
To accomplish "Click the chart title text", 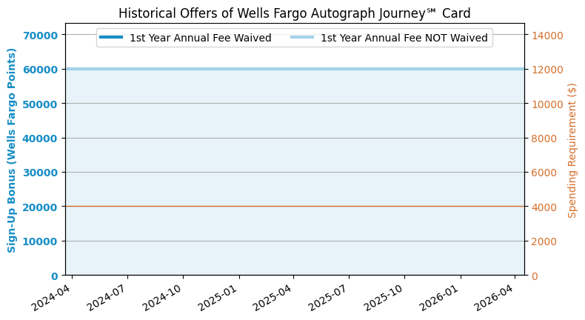I will [294, 13].
